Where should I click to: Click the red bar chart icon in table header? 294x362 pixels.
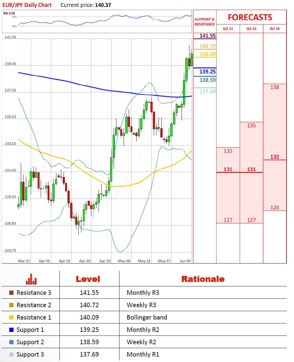pyautogui.click(x=31, y=279)
